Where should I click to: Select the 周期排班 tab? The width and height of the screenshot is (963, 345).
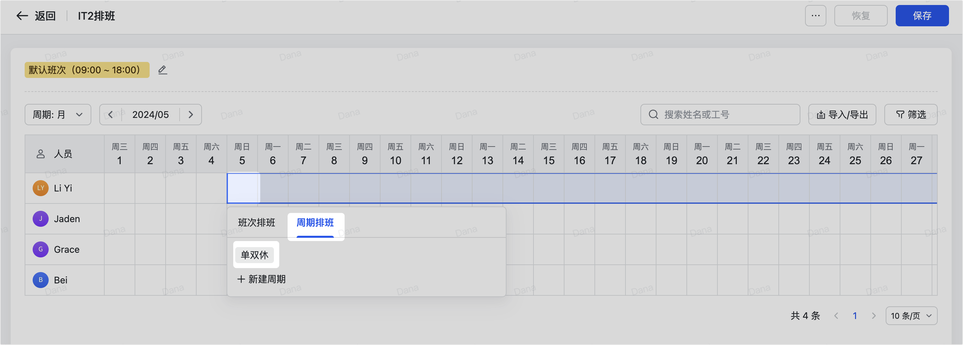(x=315, y=223)
